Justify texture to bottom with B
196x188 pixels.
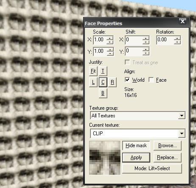tap(103, 93)
